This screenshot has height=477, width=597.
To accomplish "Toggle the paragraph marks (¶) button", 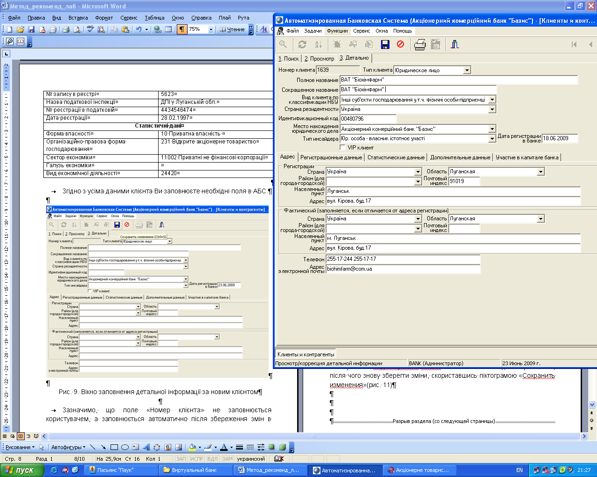I will [x=182, y=29].
